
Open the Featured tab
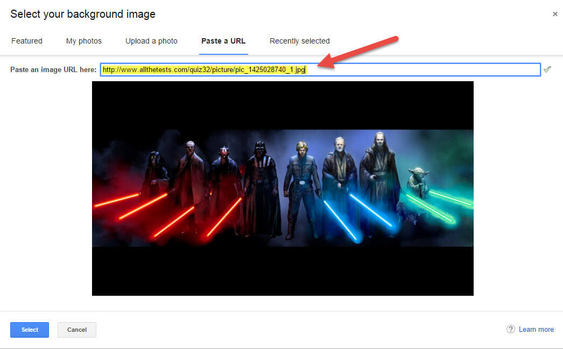27,41
